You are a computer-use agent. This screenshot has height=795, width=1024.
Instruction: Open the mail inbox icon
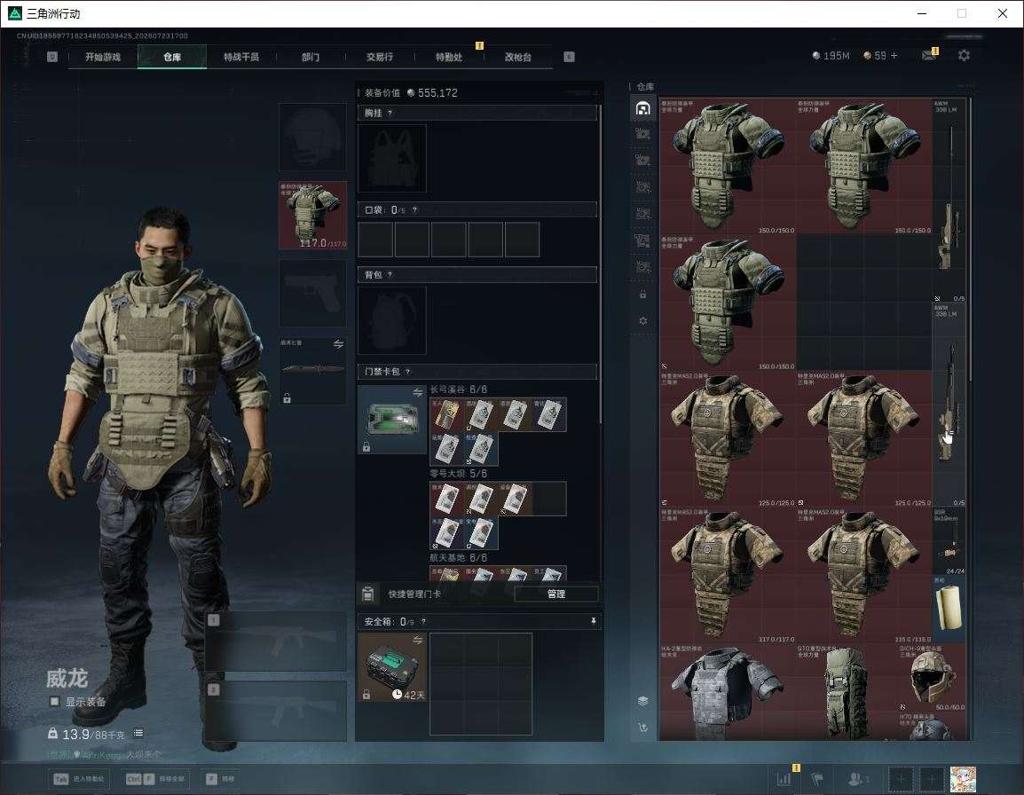pyautogui.click(x=929, y=56)
